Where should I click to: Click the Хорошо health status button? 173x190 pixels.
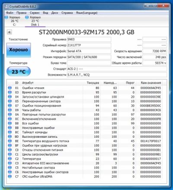pos(19,50)
